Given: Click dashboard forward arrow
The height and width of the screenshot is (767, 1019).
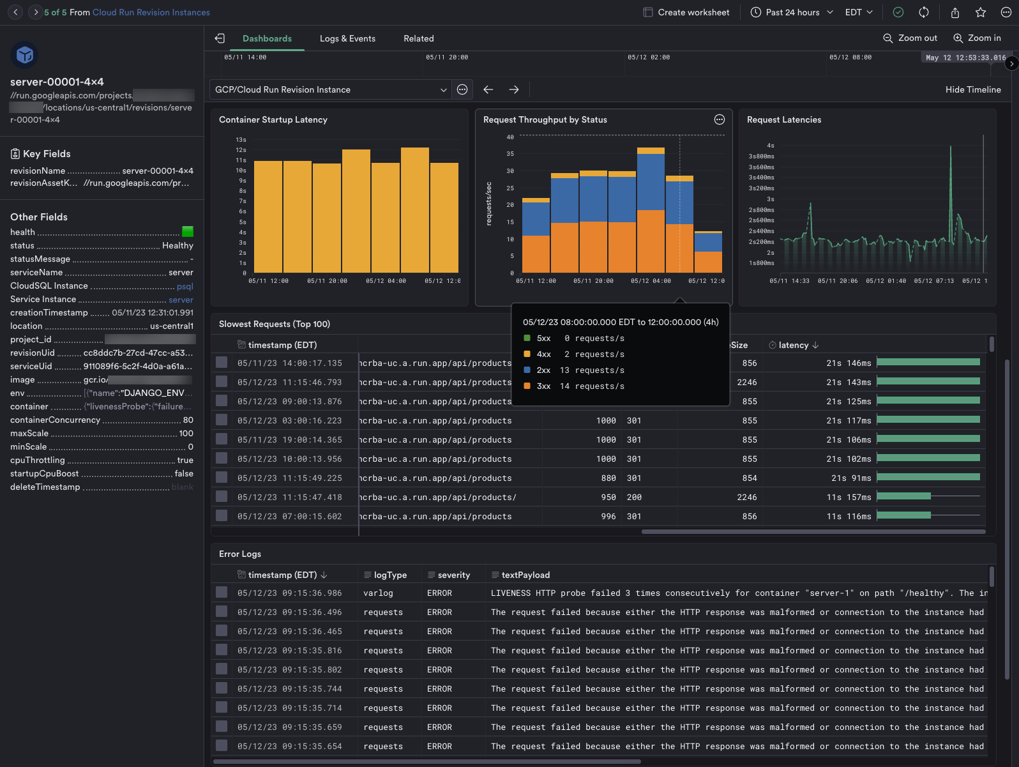Looking at the screenshot, I should click(x=514, y=89).
